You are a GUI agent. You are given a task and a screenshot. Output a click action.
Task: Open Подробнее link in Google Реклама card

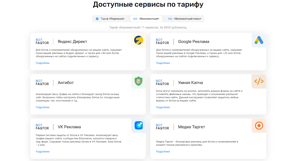[163, 63]
